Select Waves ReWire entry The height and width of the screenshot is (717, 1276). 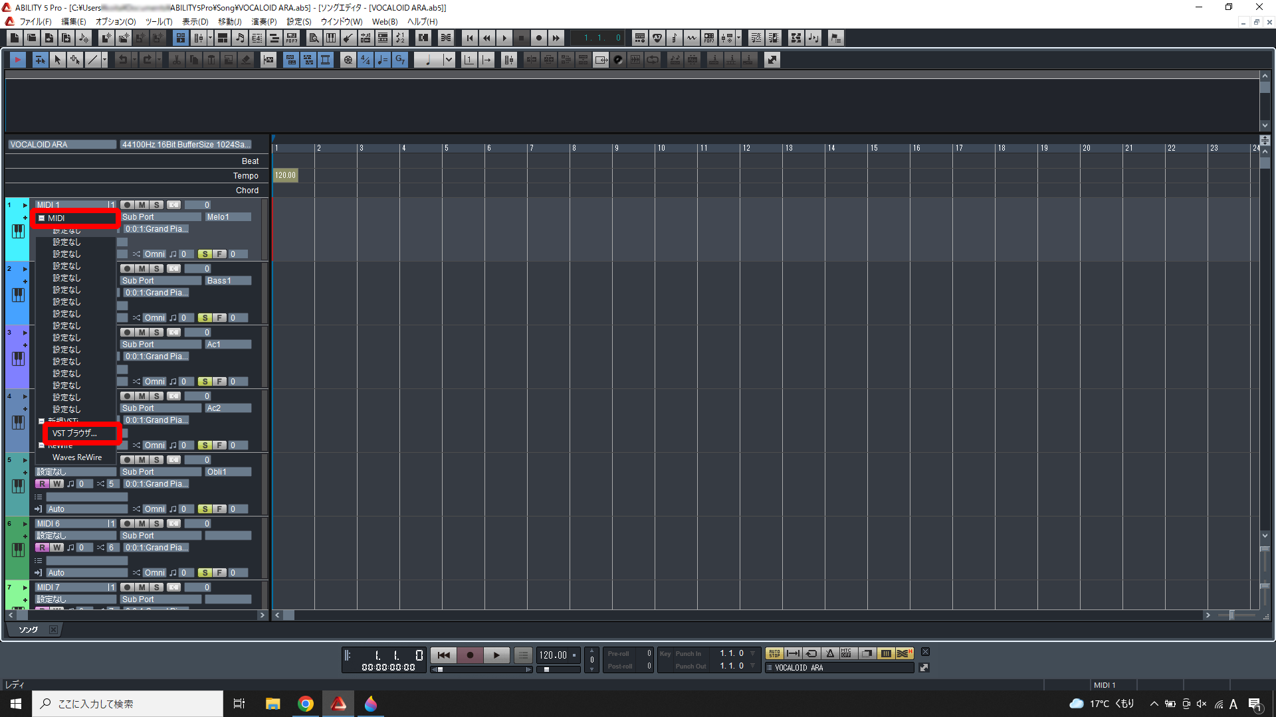[x=77, y=457]
